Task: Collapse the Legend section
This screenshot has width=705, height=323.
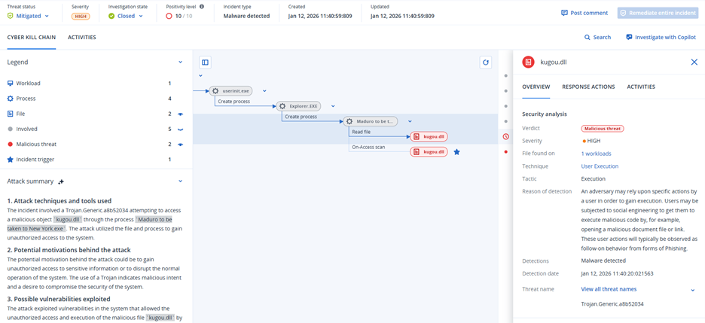Action: point(180,62)
